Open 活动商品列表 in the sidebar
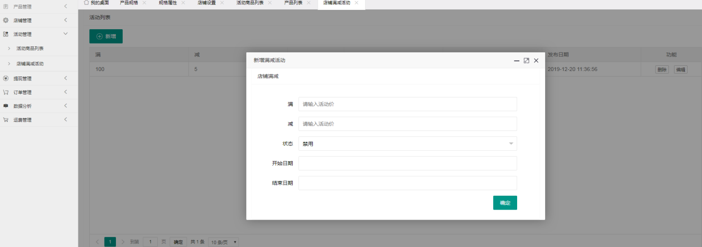 tap(30, 49)
